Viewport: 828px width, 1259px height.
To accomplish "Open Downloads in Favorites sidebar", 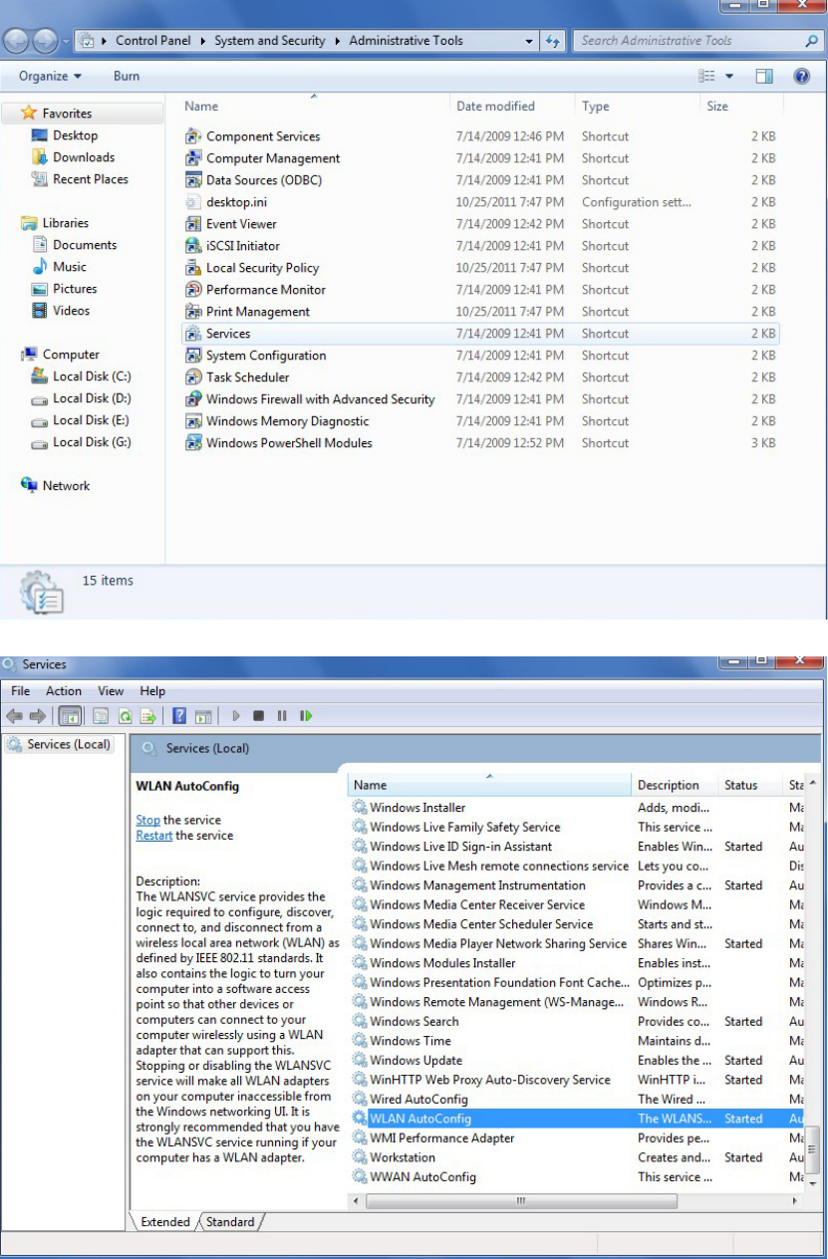I will (x=73, y=157).
